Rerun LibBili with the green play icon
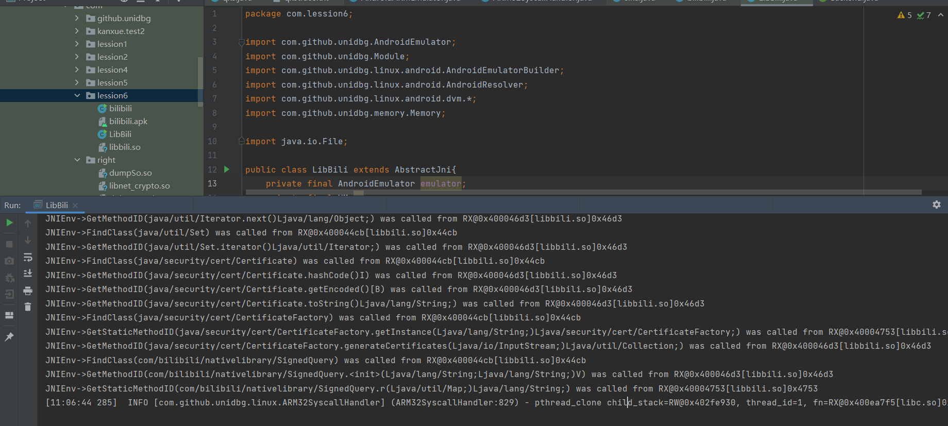The image size is (948, 426). click(9, 223)
